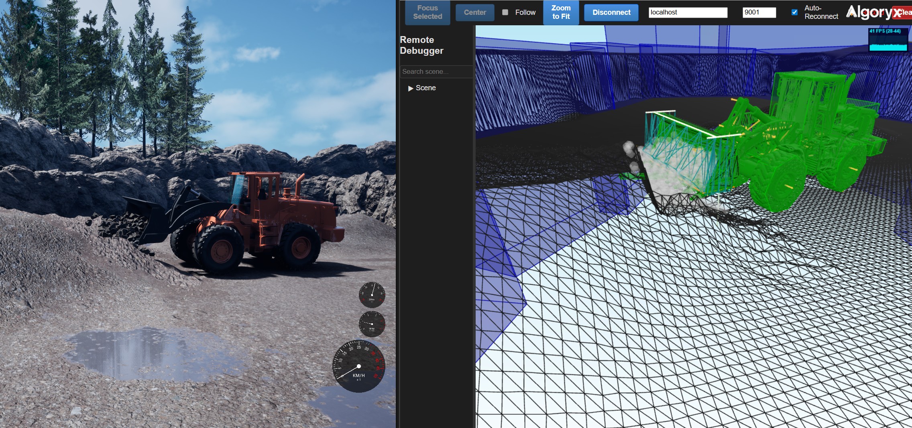Click the Search scene box
Screen dimensions: 912x428
click(436, 71)
